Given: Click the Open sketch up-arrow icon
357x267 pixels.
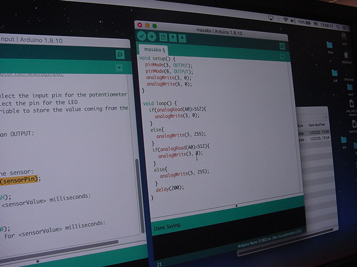Looking at the screenshot, I should (x=173, y=38).
